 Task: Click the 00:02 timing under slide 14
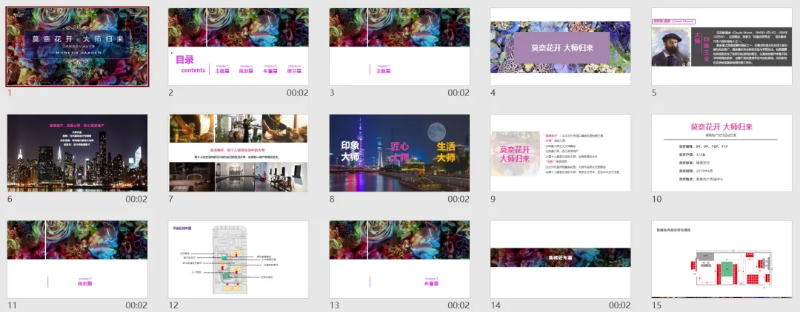pyautogui.click(x=620, y=305)
